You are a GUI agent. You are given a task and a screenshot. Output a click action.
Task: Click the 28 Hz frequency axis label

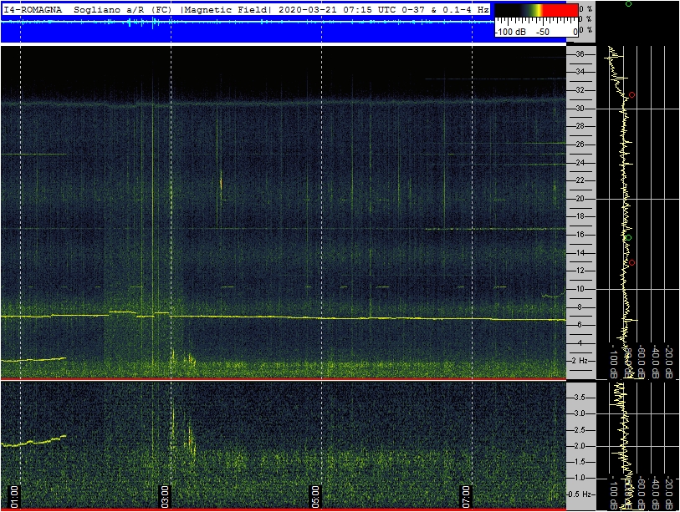580,126
